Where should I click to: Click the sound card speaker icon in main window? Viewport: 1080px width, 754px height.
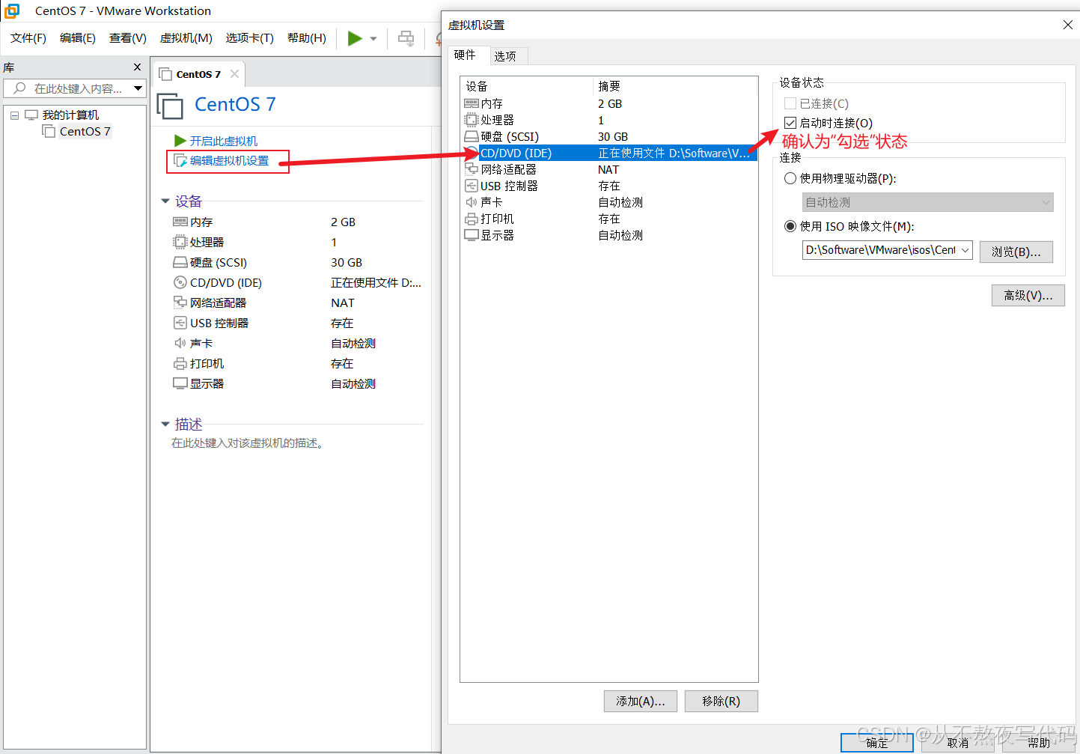pyautogui.click(x=180, y=343)
